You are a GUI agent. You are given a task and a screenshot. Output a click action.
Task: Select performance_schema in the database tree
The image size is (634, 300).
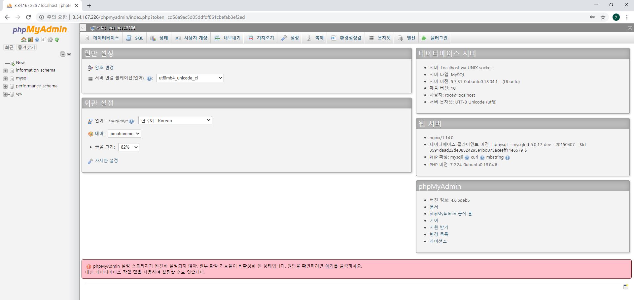click(37, 86)
